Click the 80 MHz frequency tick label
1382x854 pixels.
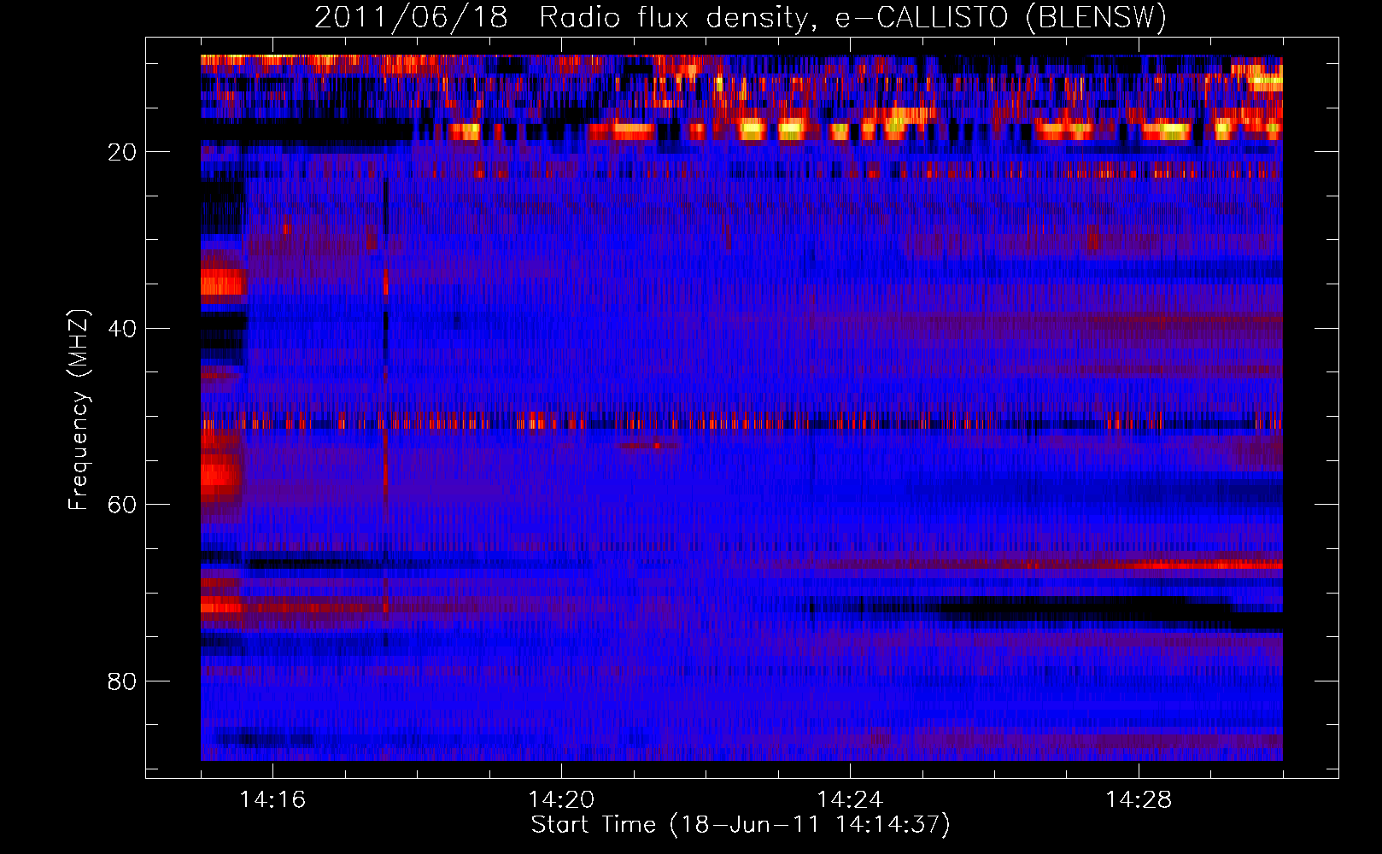click(x=123, y=682)
